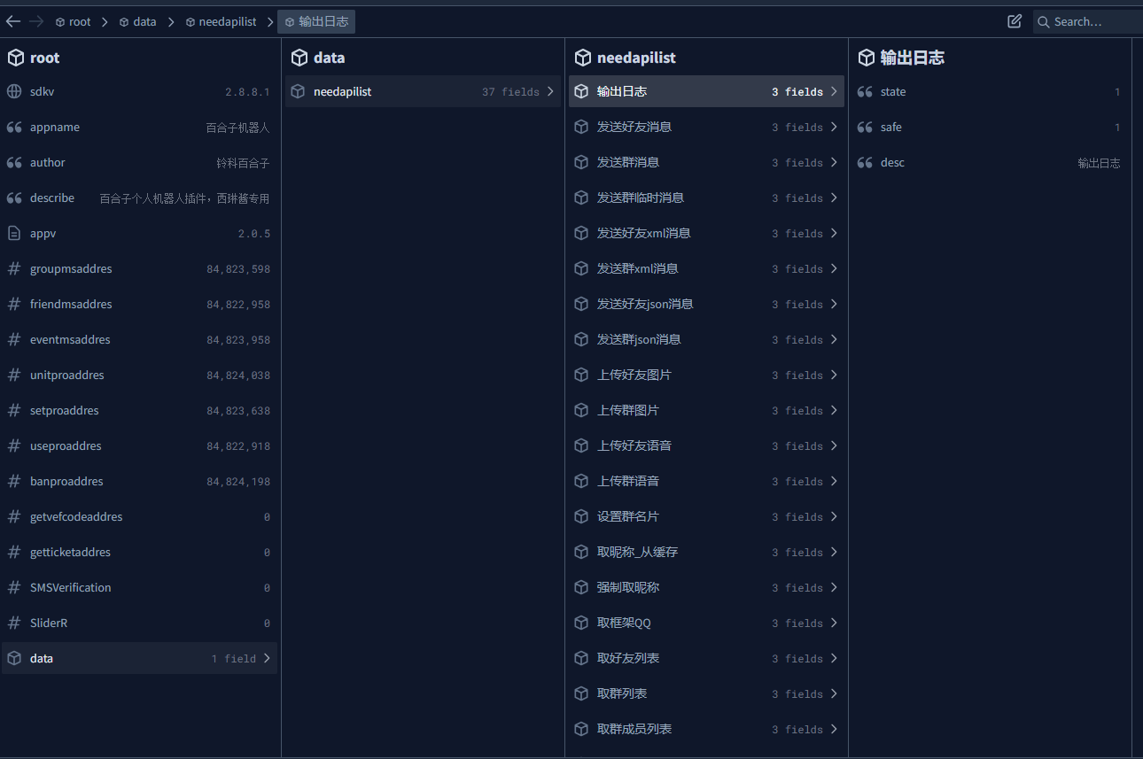Click the hash icon beside groupmsaddres
This screenshot has height=759, width=1143.
(14, 268)
